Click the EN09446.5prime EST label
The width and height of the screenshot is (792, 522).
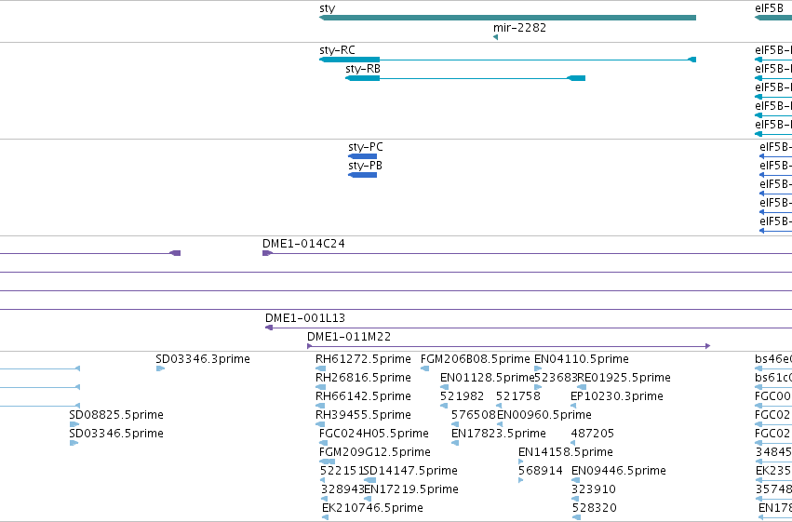tap(619, 471)
